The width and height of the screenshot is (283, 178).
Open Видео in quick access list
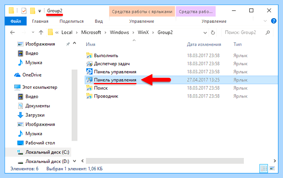(x=32, y=53)
